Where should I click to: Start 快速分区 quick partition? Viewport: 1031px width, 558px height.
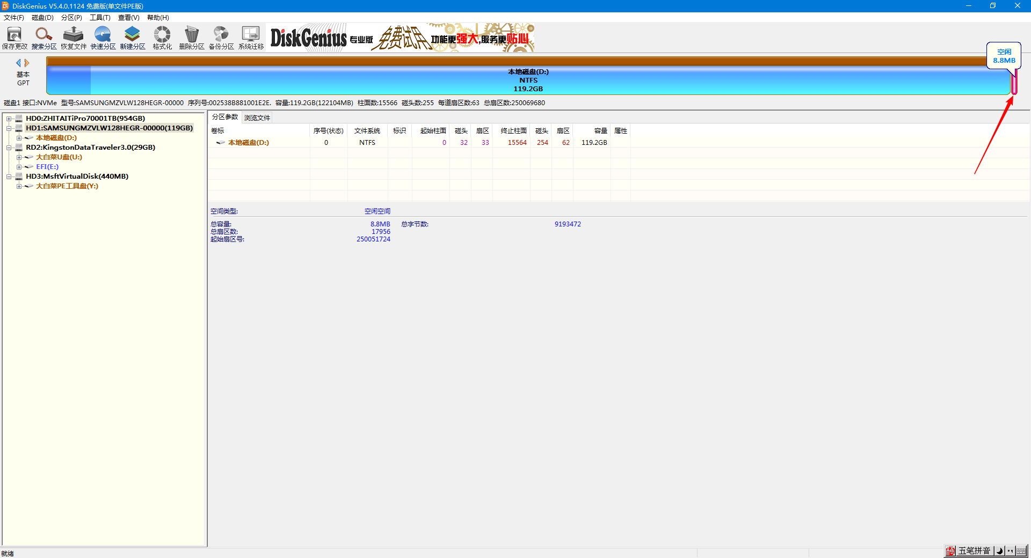103,38
